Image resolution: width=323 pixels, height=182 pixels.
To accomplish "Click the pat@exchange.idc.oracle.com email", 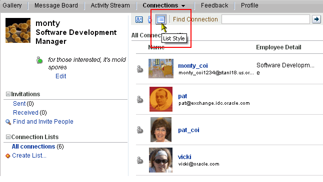I will [x=214, y=103].
